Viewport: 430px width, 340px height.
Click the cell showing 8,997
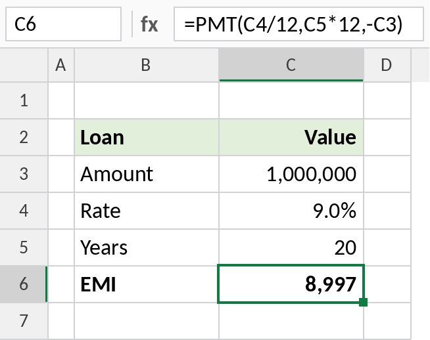pyautogui.click(x=291, y=284)
